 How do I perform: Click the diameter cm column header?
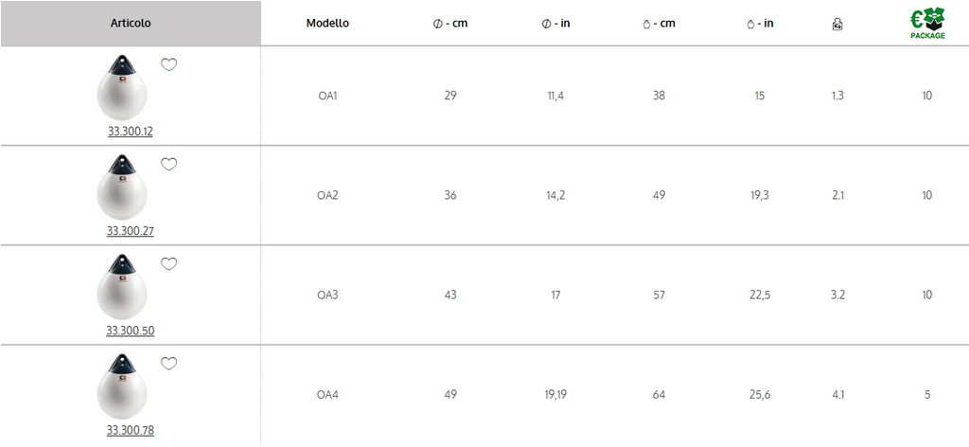(449, 24)
